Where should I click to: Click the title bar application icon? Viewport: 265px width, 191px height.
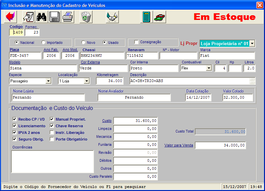[4, 5]
